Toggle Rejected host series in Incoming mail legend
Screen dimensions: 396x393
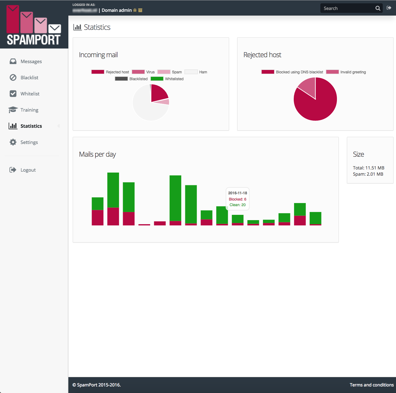point(110,72)
